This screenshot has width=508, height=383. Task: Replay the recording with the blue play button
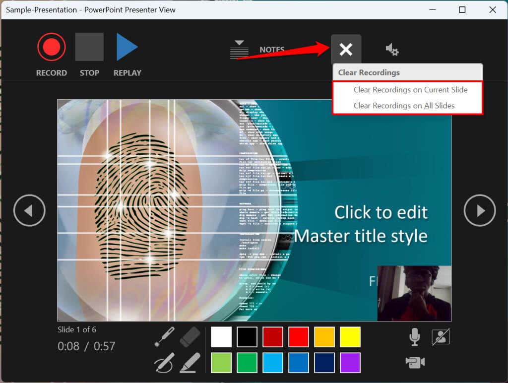[127, 47]
